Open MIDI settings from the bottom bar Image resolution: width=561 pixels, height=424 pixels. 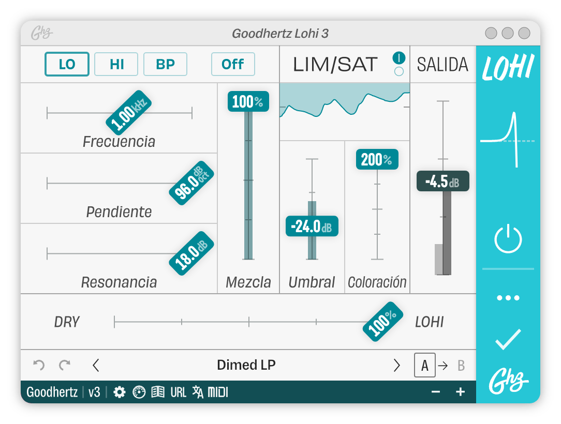[218, 392]
